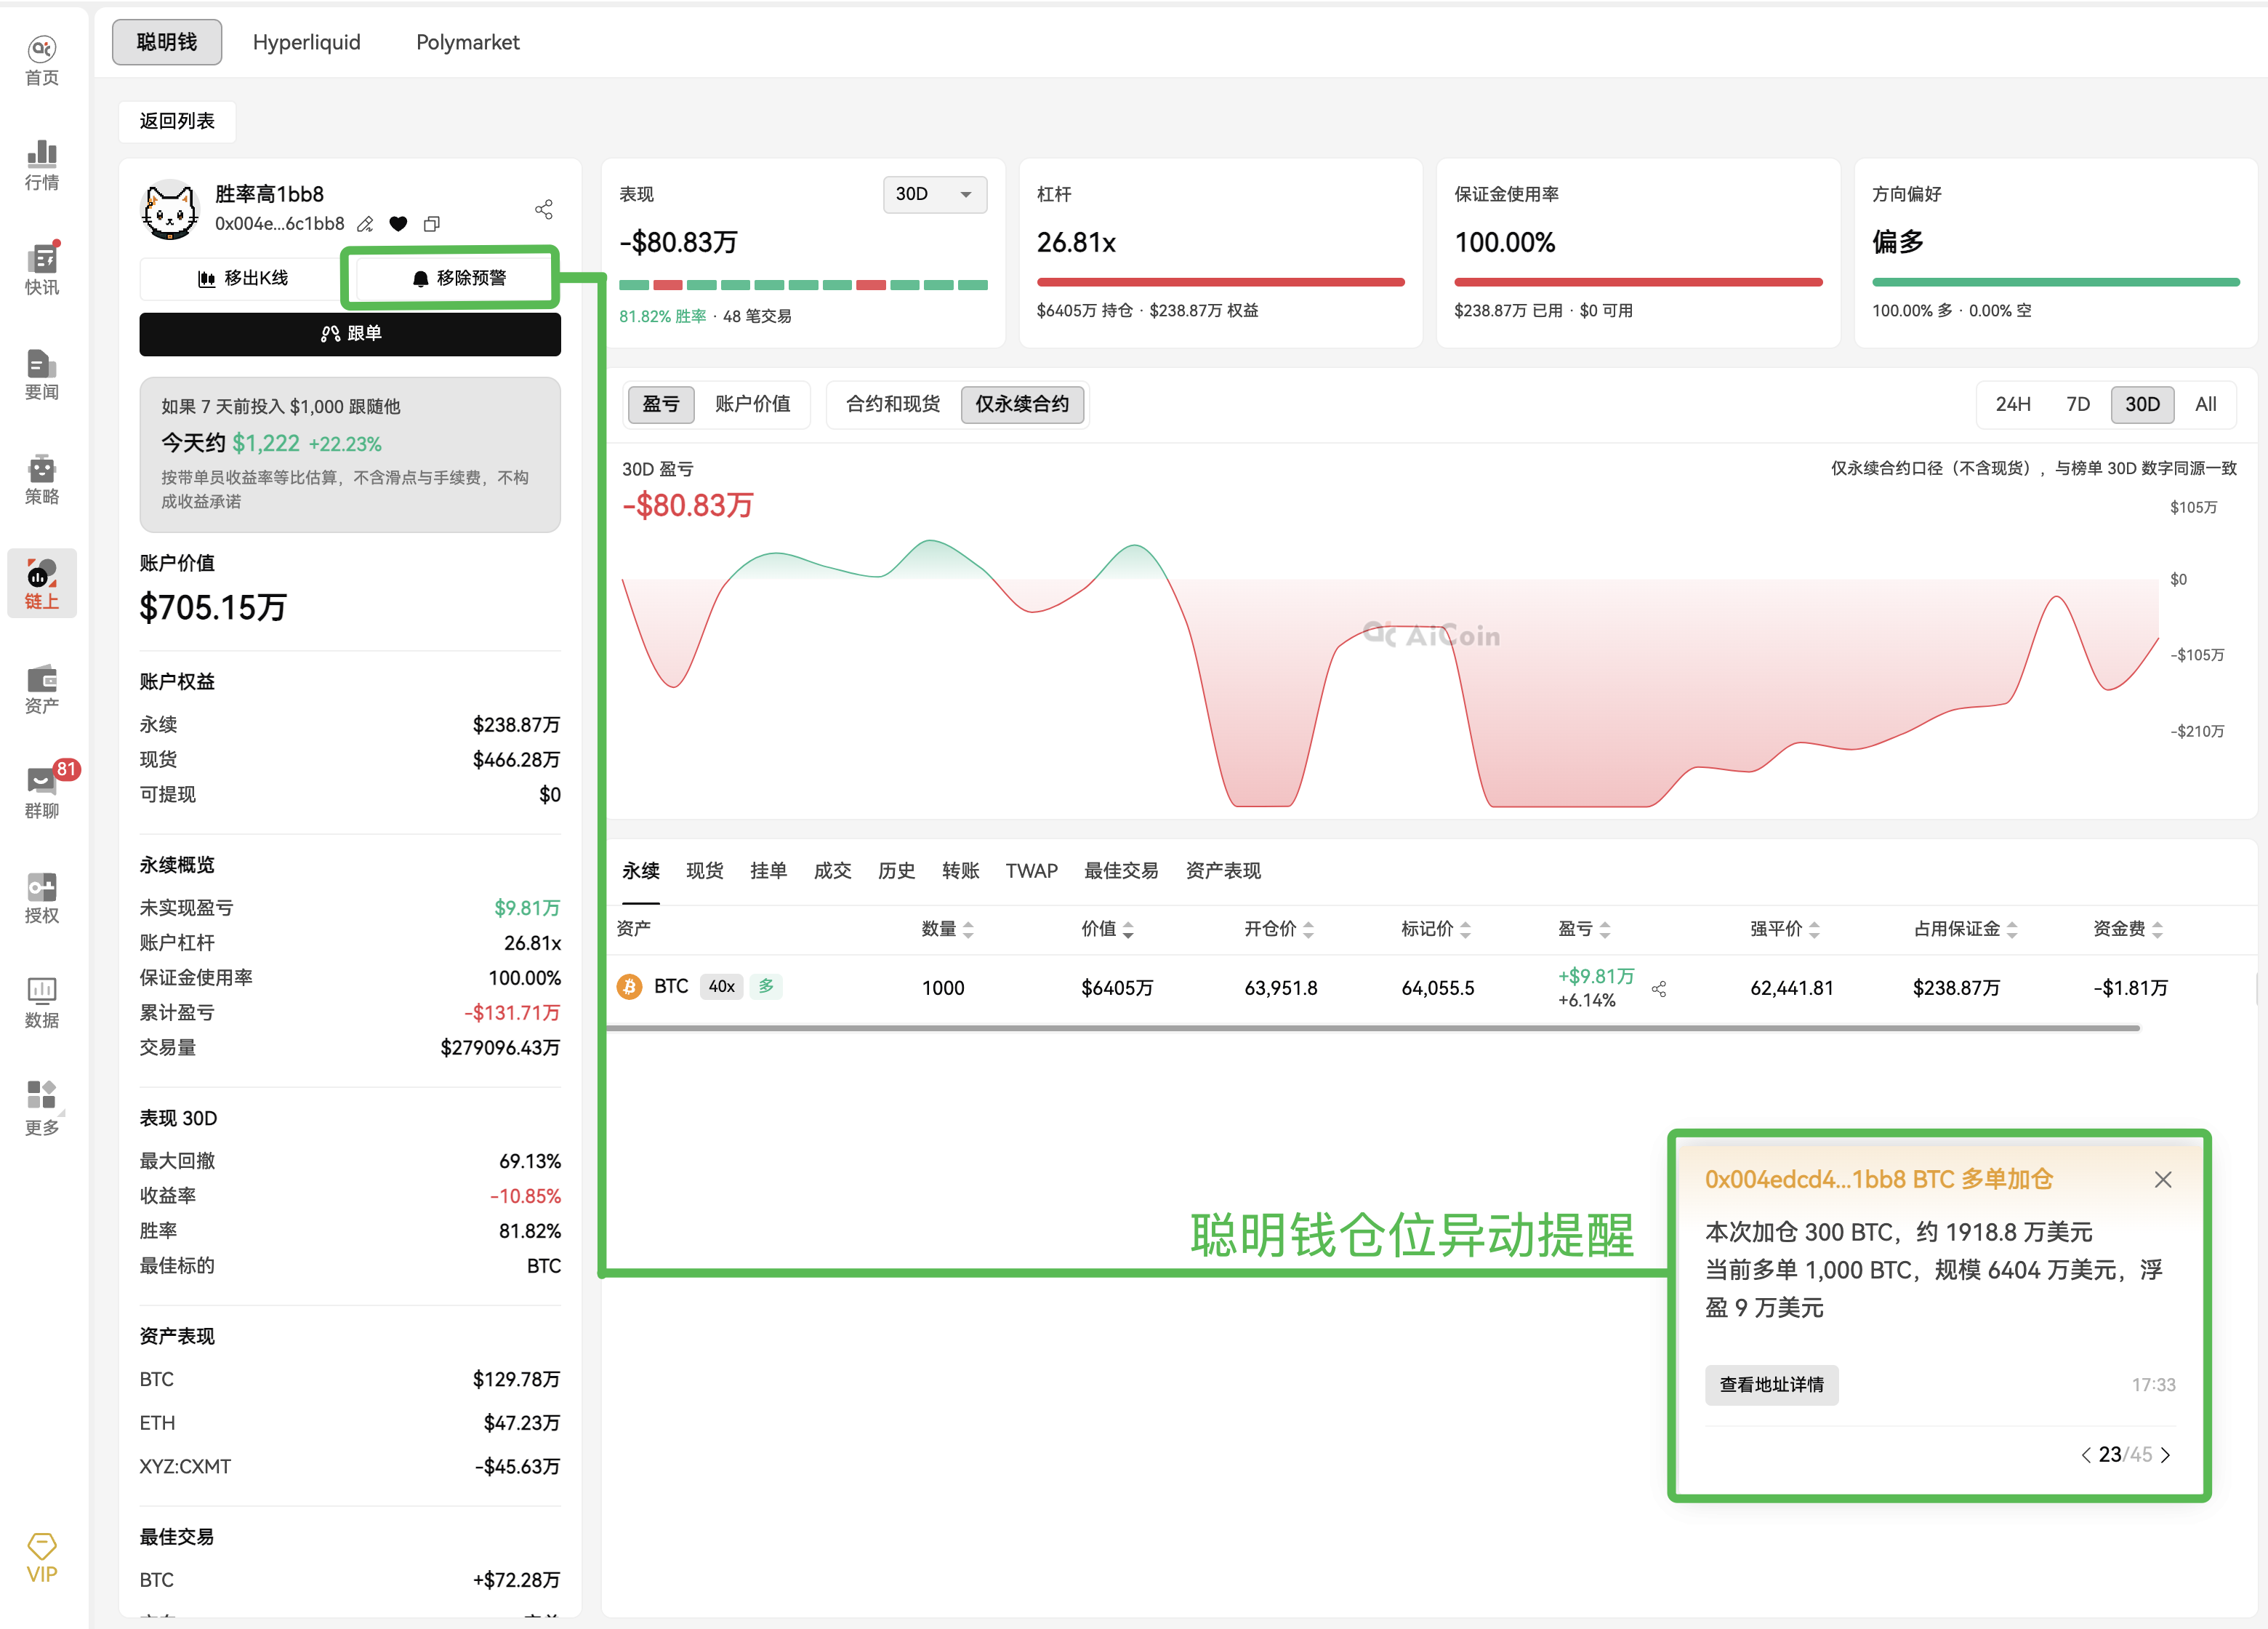Go to next notification with right chevron

2165,1455
